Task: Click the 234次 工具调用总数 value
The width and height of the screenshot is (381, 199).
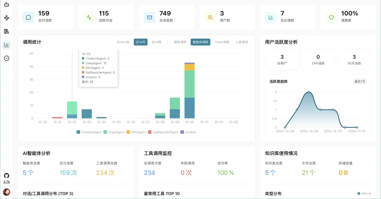Action: [105, 173]
